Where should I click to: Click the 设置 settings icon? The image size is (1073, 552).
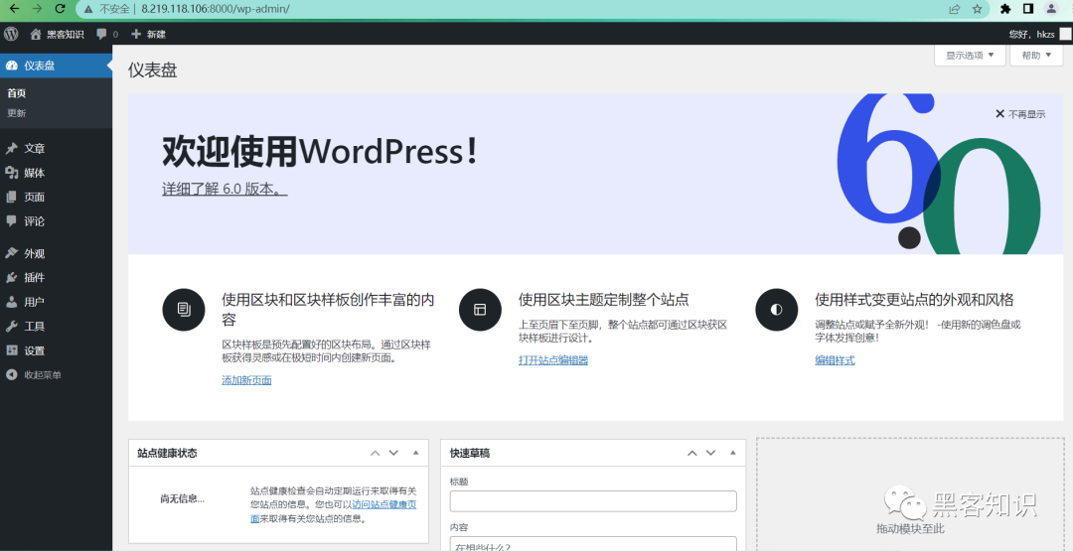point(11,350)
